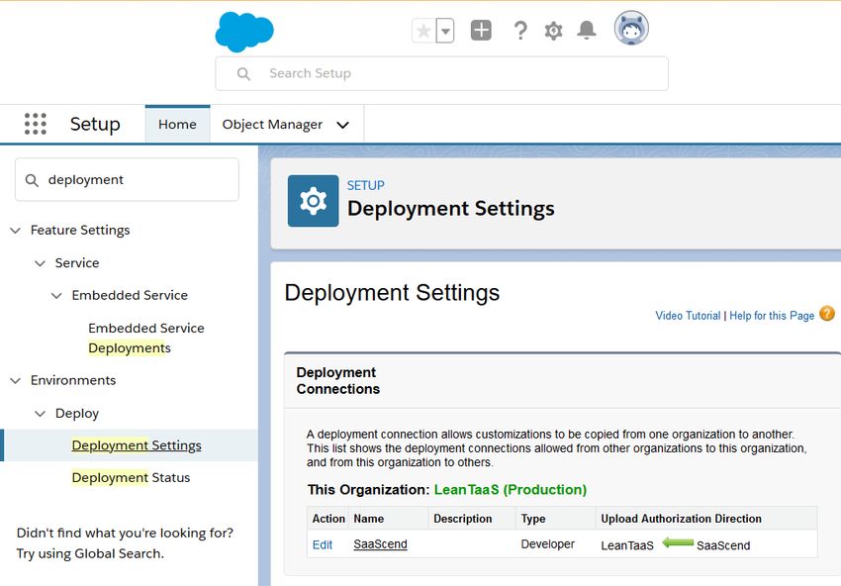Screen dimensions: 841x586
Task: Collapse the Feature Settings section
Action: 16,231
